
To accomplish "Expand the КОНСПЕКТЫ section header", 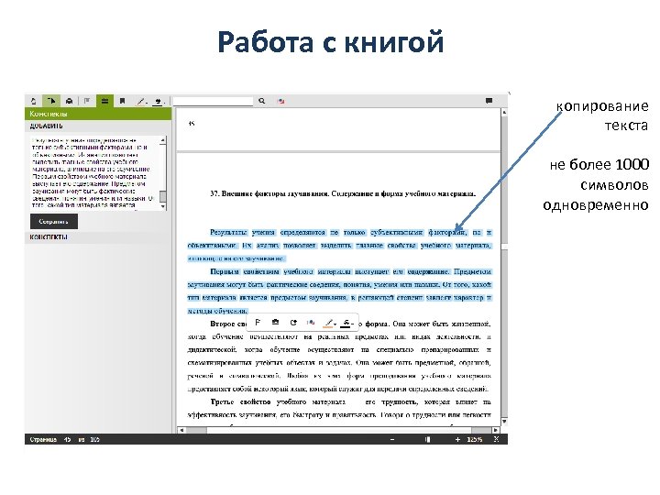I will (x=98, y=237).
